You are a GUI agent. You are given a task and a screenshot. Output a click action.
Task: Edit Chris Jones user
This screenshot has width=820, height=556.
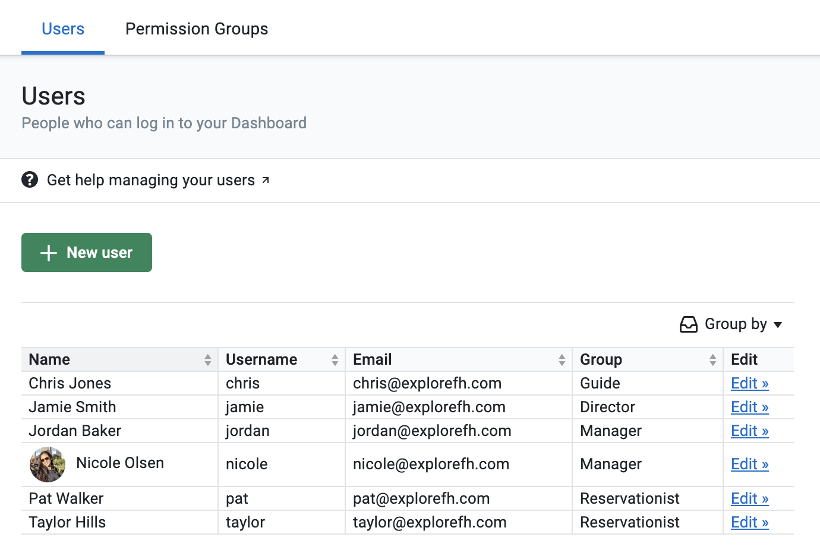click(749, 383)
